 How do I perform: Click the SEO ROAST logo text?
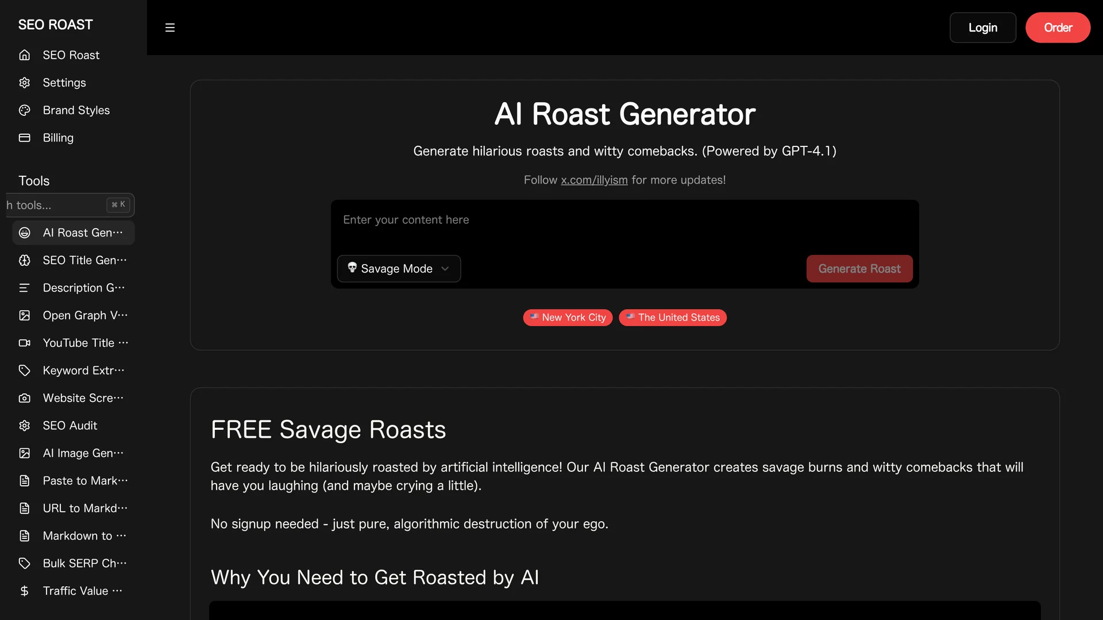tap(55, 25)
